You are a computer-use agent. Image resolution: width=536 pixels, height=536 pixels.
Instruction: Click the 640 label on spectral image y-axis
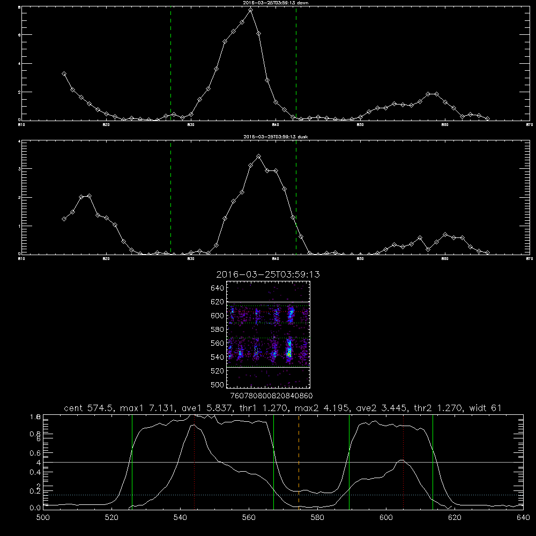coord(217,288)
